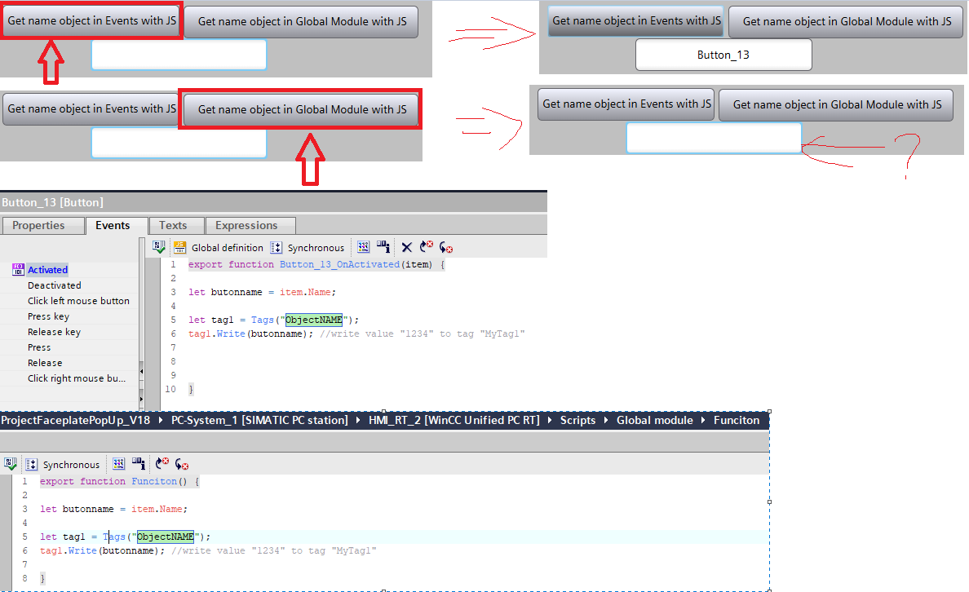Image resolution: width=969 pixels, height=592 pixels.
Task: Expand arrow after PC-System_1 breadcrumb
Action: [x=358, y=420]
